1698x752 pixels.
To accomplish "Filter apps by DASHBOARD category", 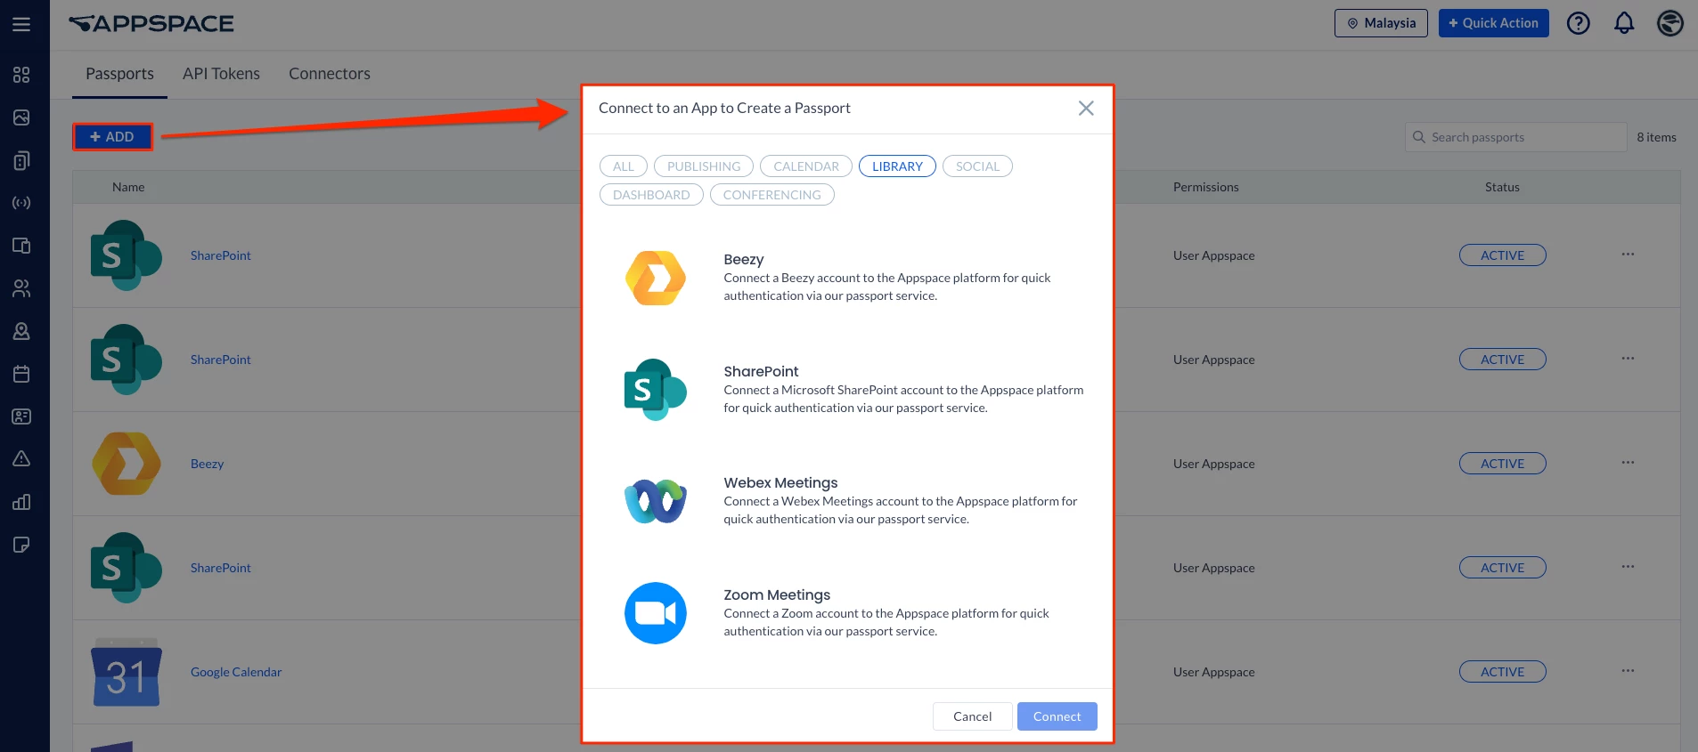I will click(x=651, y=195).
